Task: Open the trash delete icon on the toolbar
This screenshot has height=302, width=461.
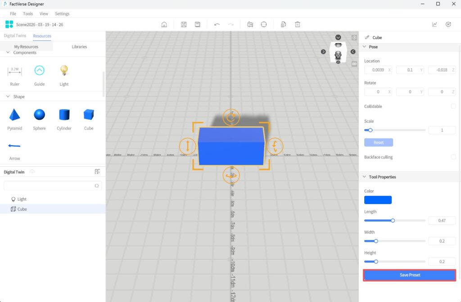Action: (298, 24)
